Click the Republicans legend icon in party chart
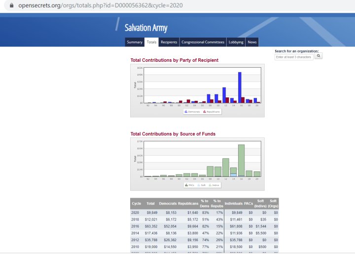The height and width of the screenshot is (254, 355). point(205,112)
